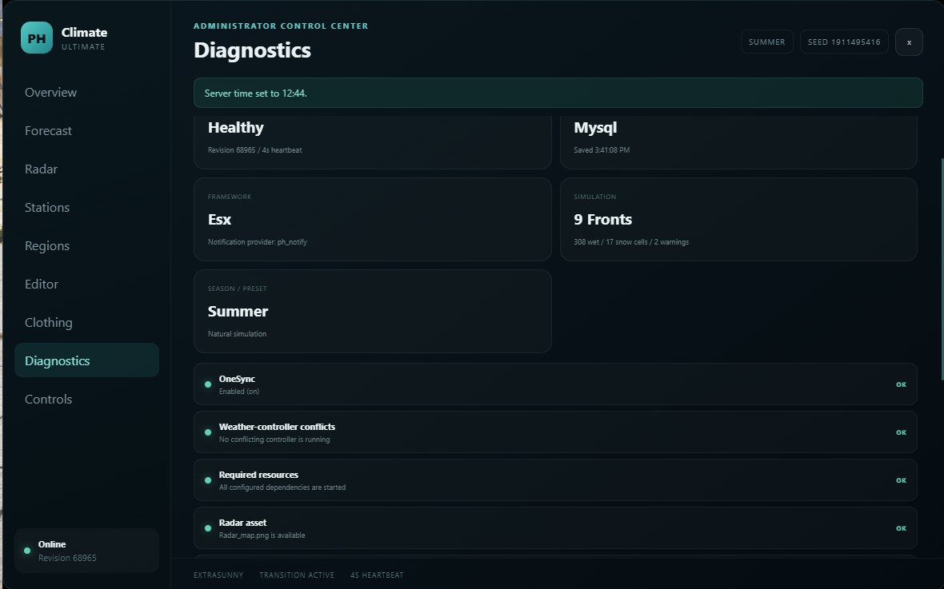Click the TRANSITION ACTIVE footer label
Screen dimensions: 944x589
click(297, 575)
